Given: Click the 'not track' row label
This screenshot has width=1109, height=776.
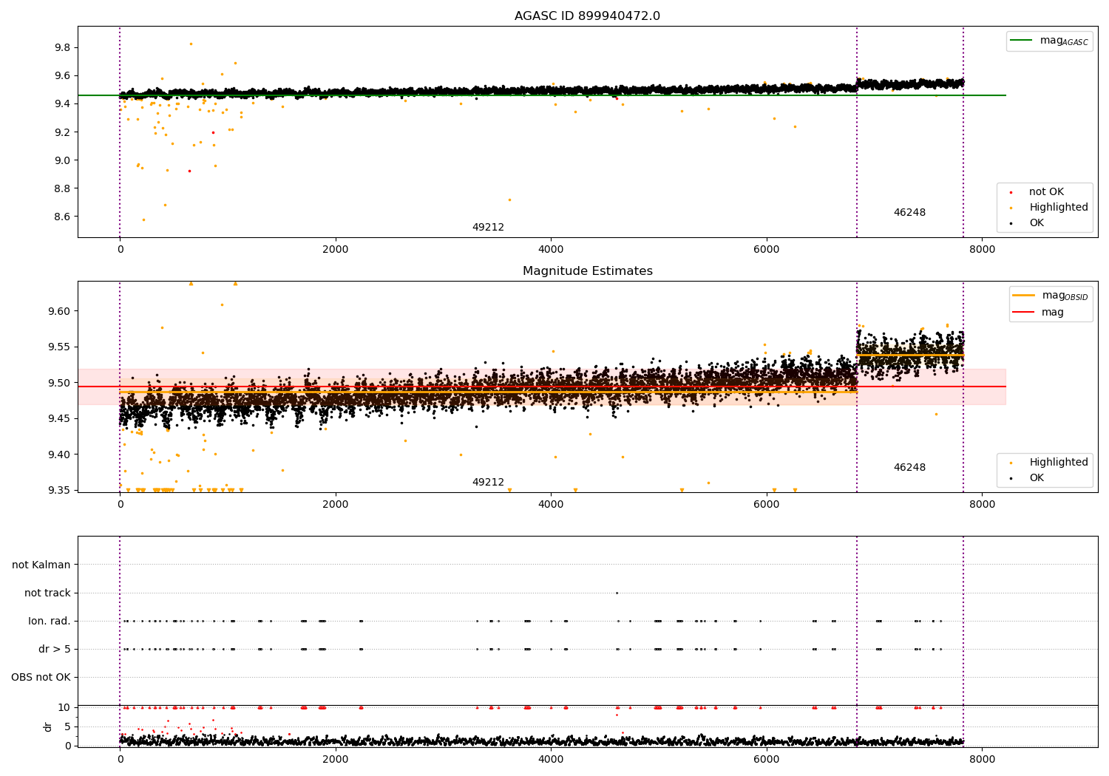Looking at the screenshot, I should pyautogui.click(x=47, y=593).
